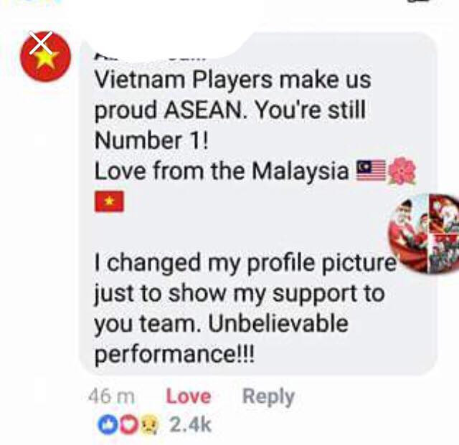The width and height of the screenshot is (459, 445).
Task: Click the red heart reaction icon
Action: [x=129, y=424]
